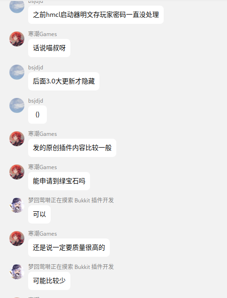Click the red-haired avatar beside "话说喵叔呀"
227x298 pixels.
[17, 39]
